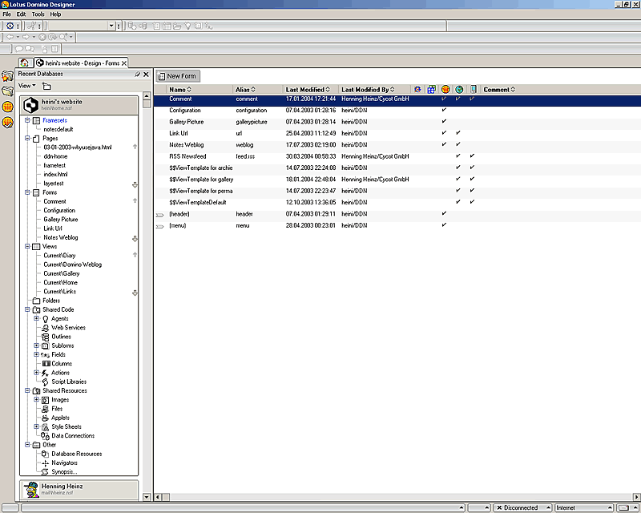
Task: Click the go back arrow icon
Action: tap(10, 37)
